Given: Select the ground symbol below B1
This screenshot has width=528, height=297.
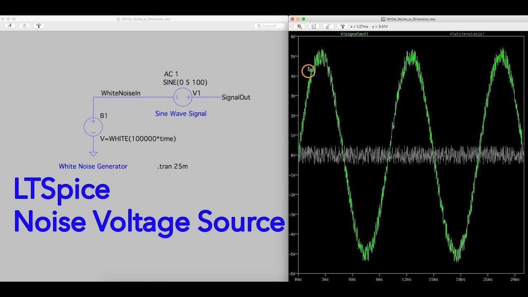Looking at the screenshot, I should tap(93, 154).
